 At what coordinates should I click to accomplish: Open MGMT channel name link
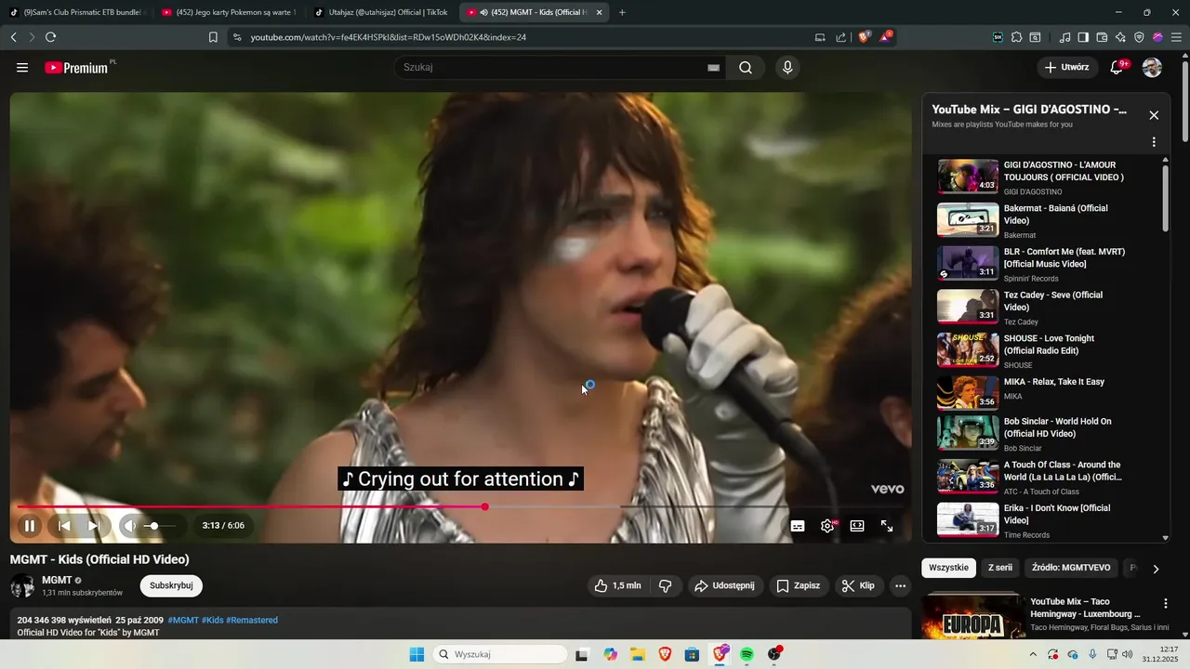pos(57,580)
